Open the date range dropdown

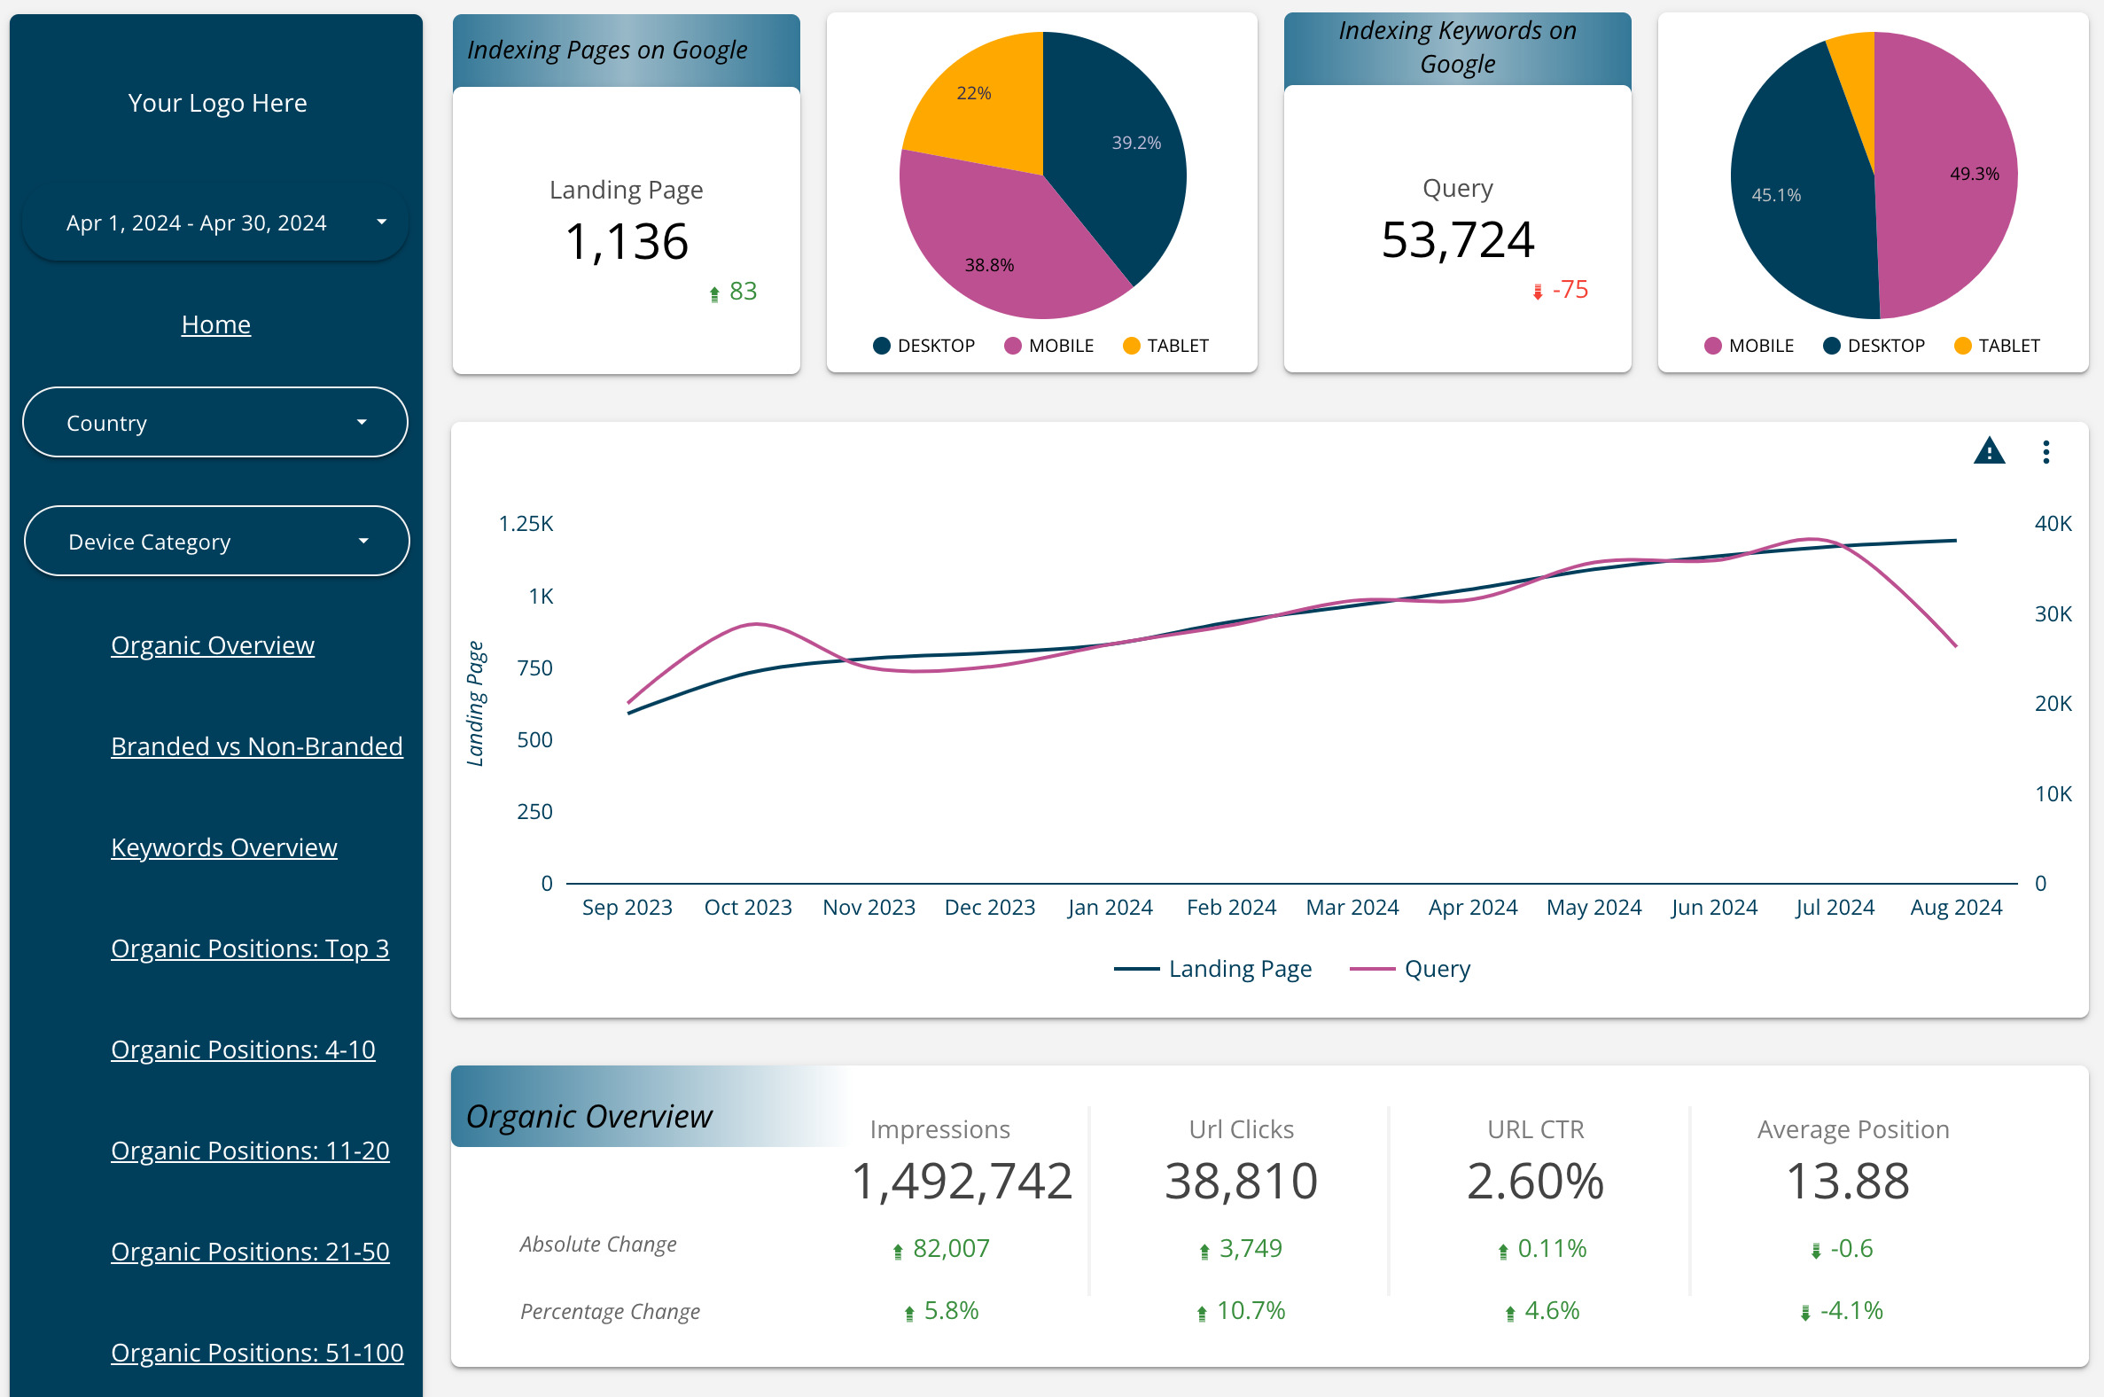pyautogui.click(x=214, y=222)
